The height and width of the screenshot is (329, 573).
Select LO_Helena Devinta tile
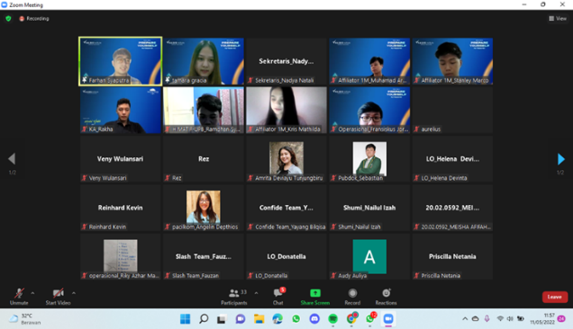coord(452,159)
